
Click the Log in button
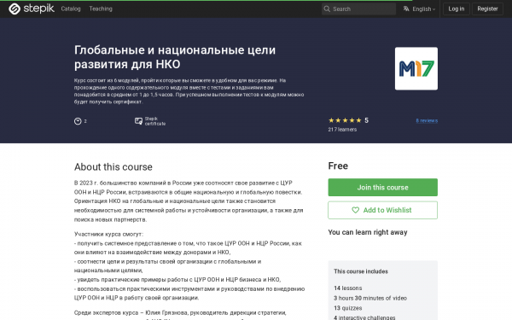(457, 9)
